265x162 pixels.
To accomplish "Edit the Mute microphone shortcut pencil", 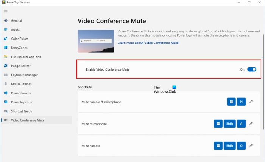I will (x=251, y=123).
